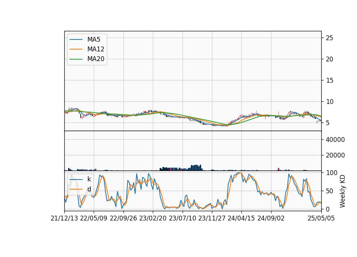Click the 22/05/09 date tick label
This screenshot has width=357, height=257.
coord(94,218)
